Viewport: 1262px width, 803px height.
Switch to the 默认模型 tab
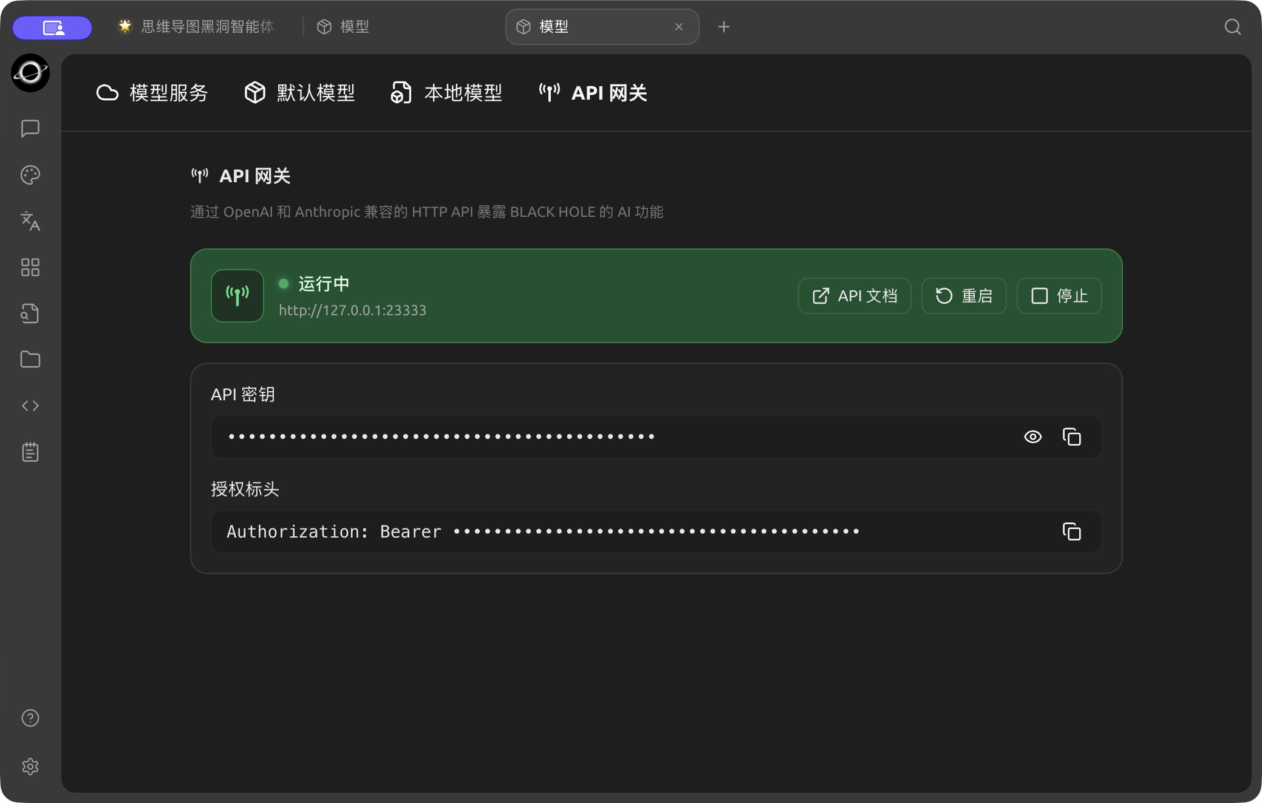point(299,93)
